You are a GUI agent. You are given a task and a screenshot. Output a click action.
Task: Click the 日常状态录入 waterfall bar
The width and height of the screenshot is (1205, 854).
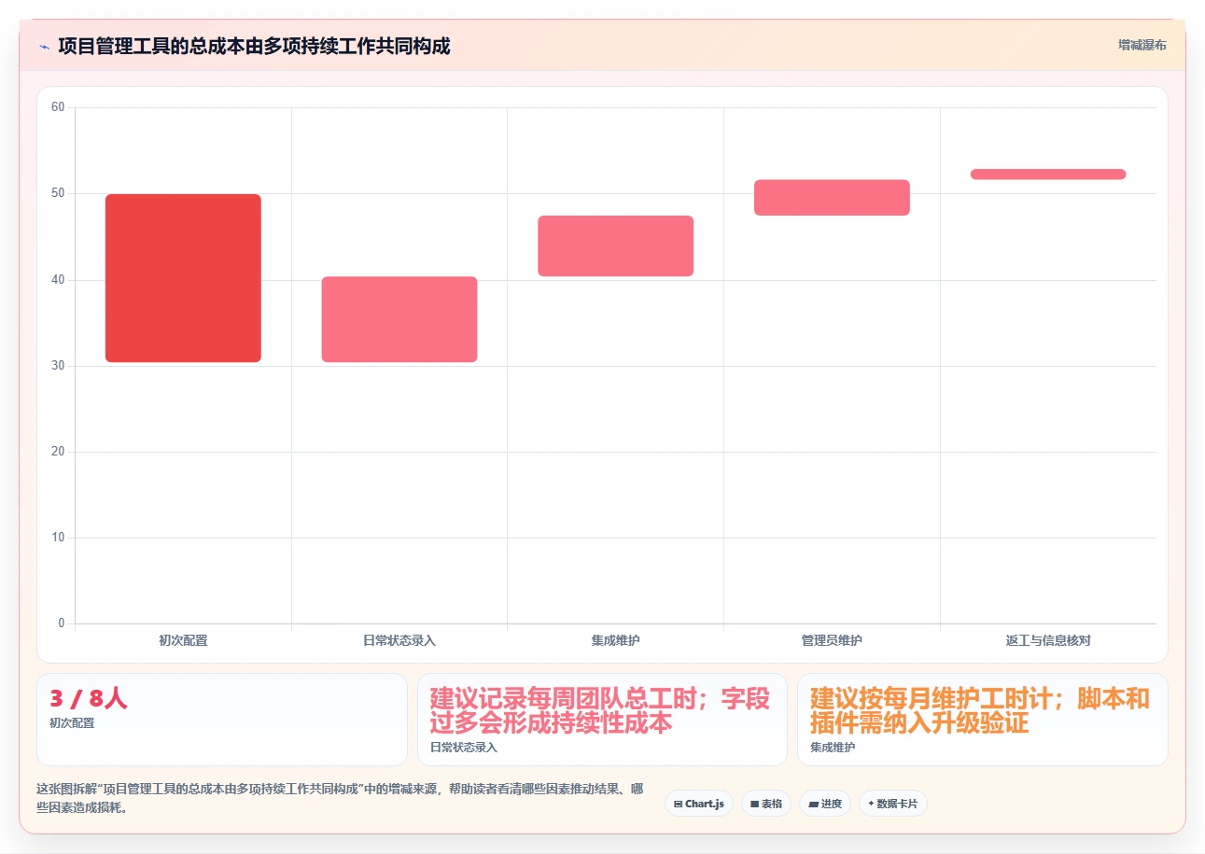point(399,319)
